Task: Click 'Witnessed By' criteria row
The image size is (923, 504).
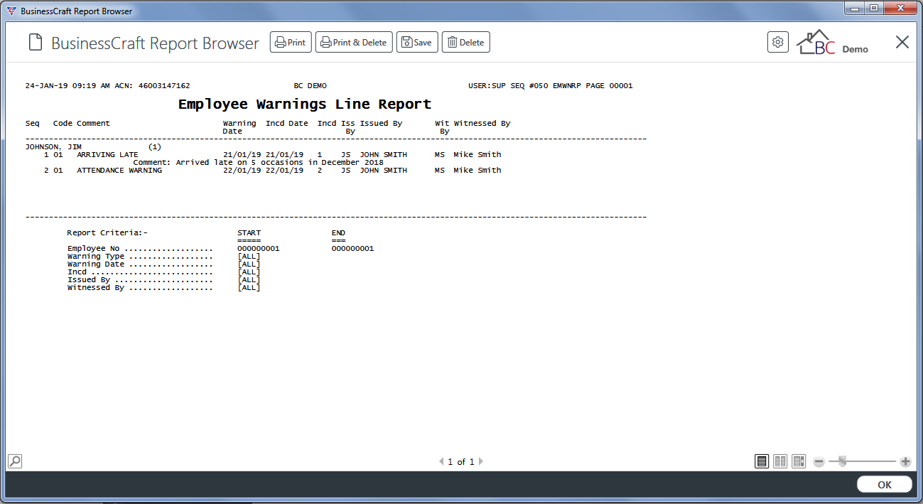Action: point(164,287)
